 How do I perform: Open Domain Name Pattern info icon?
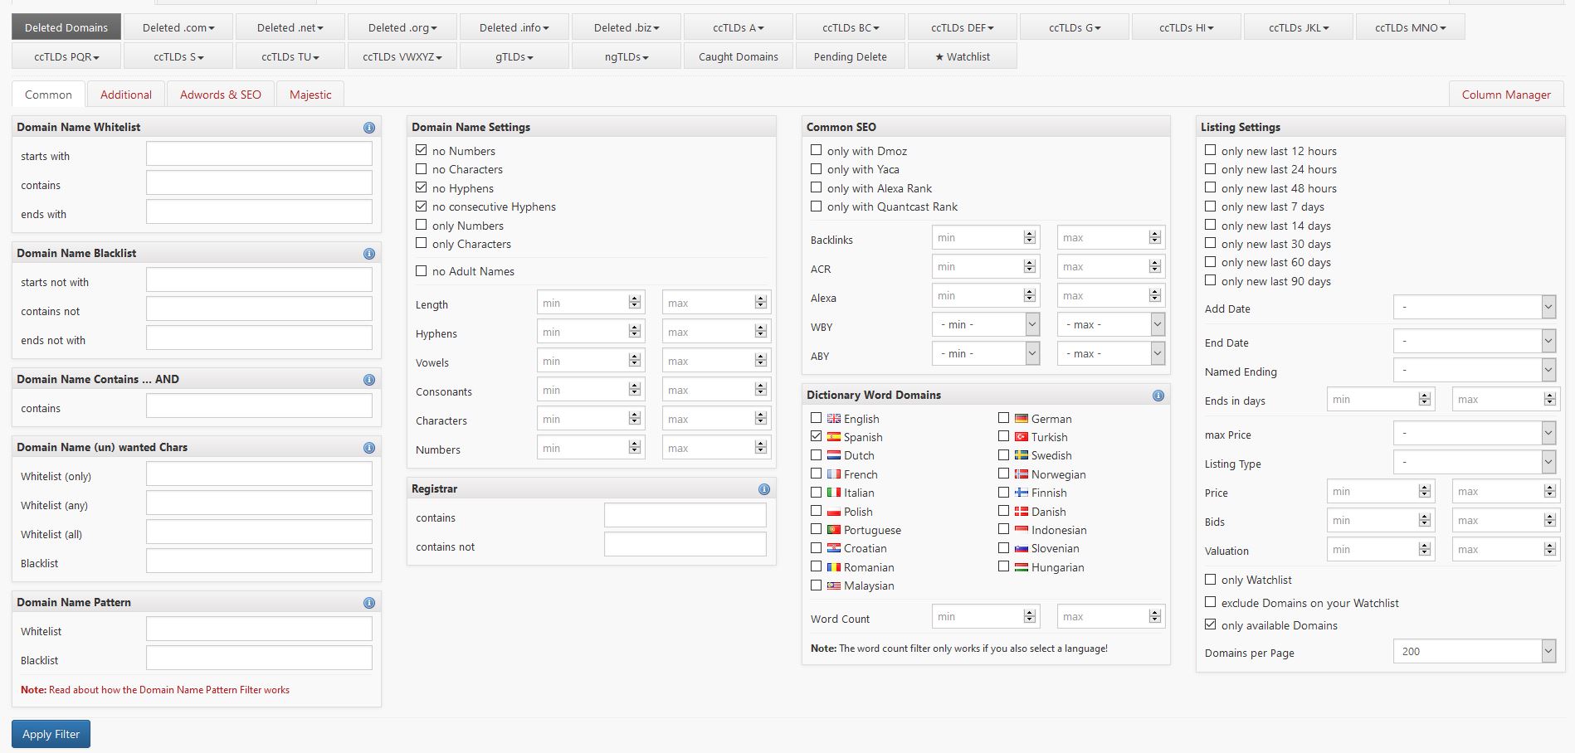pyautogui.click(x=369, y=603)
